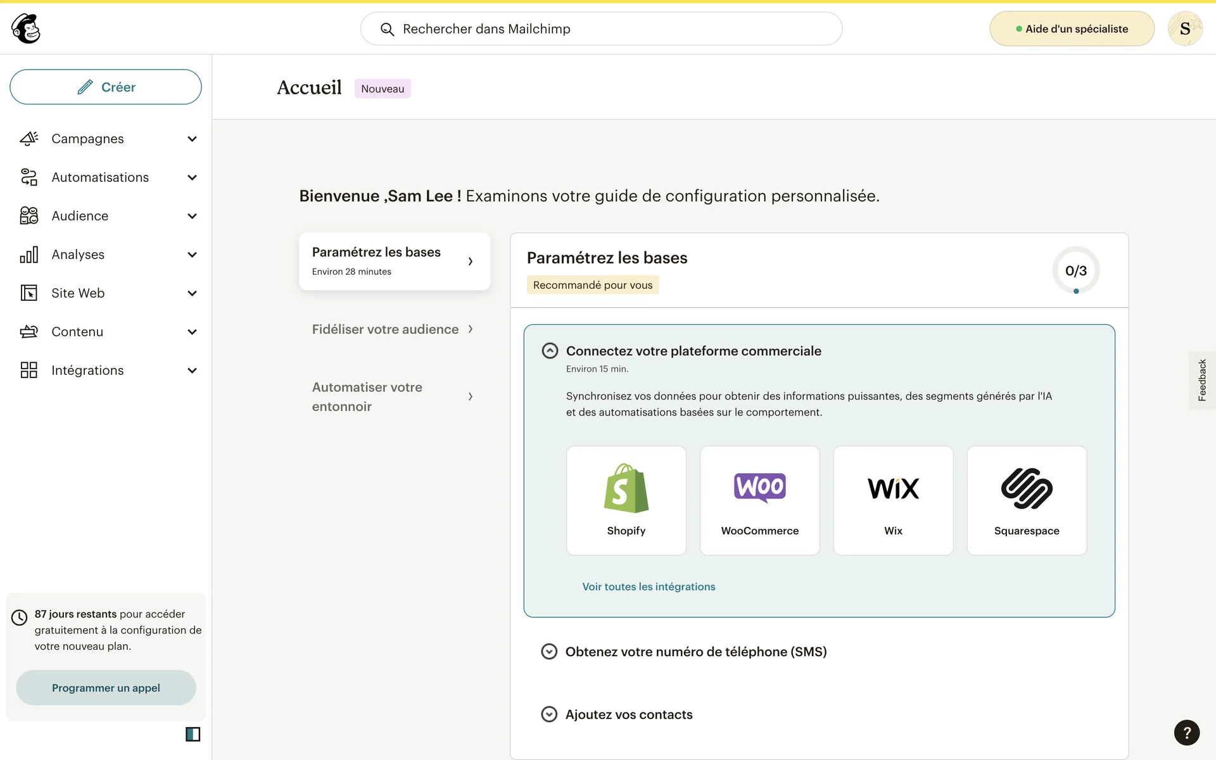Choose the Wix platform tile
This screenshot has width=1216, height=760.
[893, 500]
